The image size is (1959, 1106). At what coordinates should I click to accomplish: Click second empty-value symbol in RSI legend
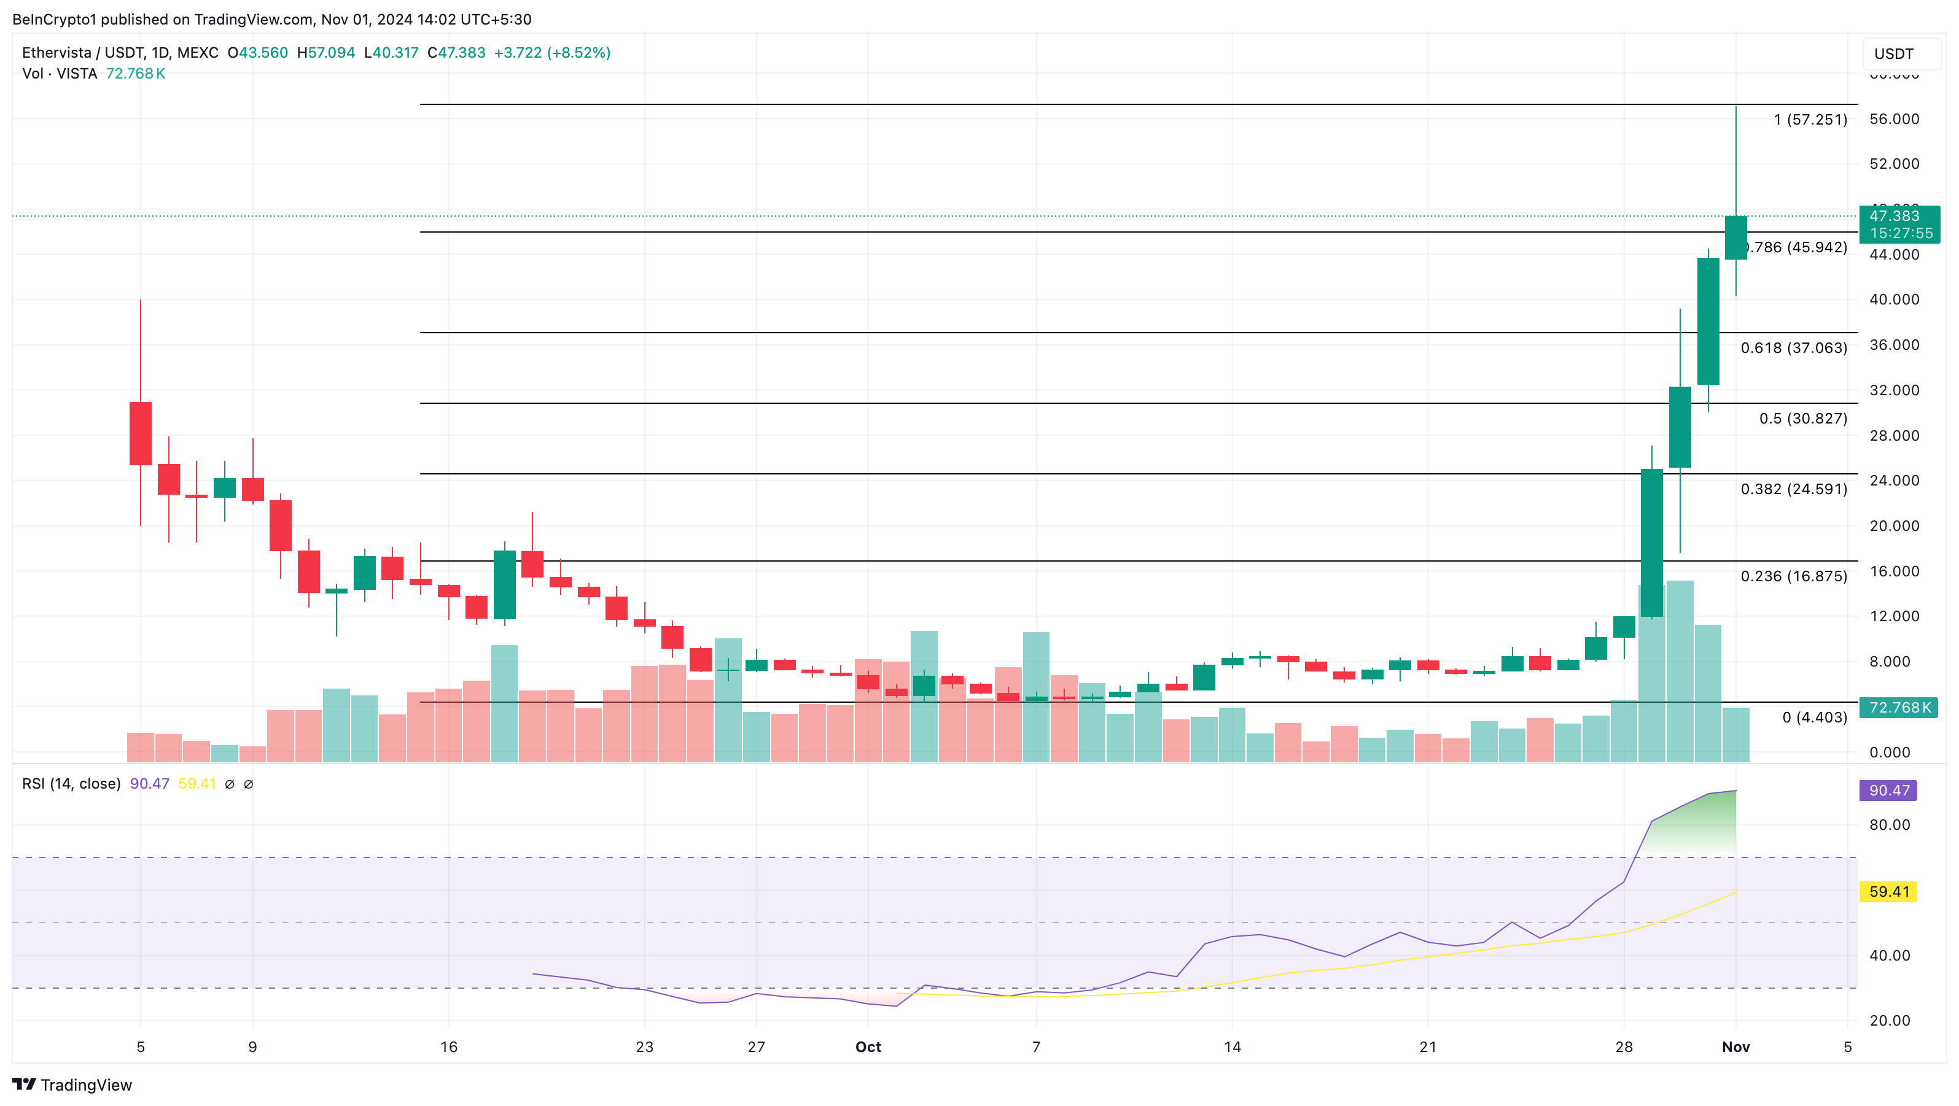point(249,784)
